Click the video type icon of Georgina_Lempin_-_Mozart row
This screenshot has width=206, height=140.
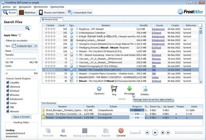(x=71, y=40)
